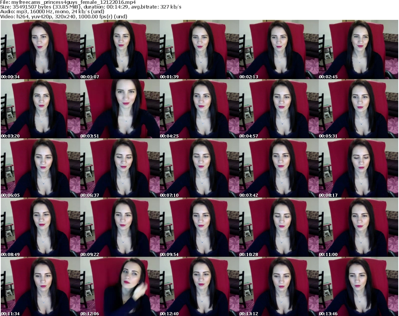View the frame stamped 00:11:34
The image size is (399, 316).
point(41,286)
